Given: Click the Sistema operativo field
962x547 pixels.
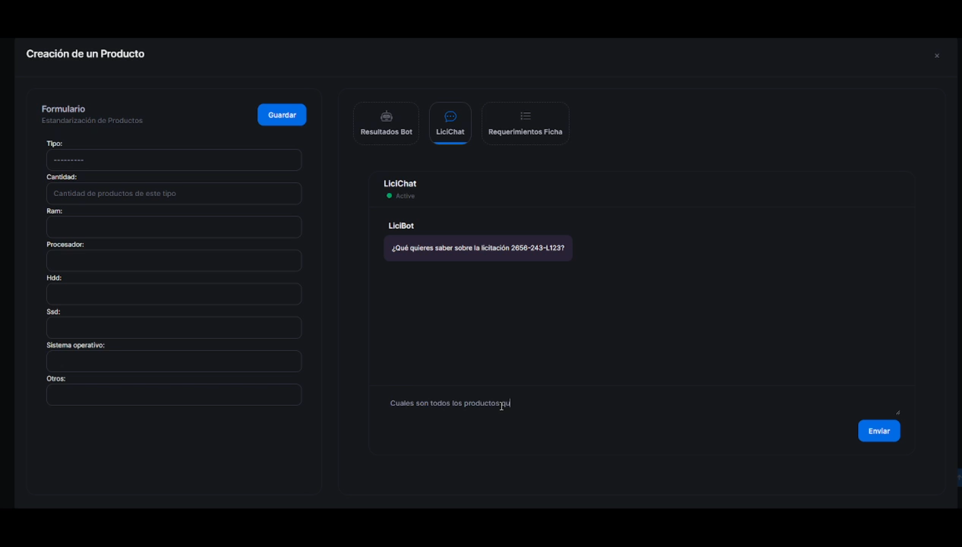Looking at the screenshot, I should (174, 362).
